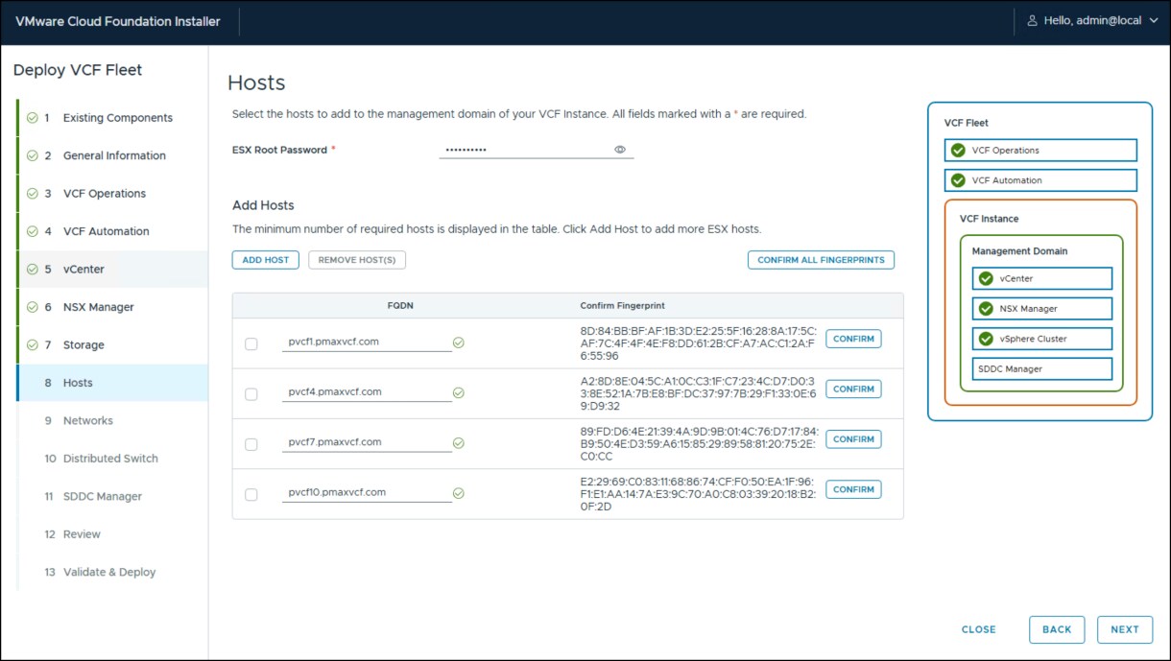Edit the pvcf7.pmaxvcf.com FQDN field
The image size is (1171, 661).
pyautogui.click(x=367, y=442)
